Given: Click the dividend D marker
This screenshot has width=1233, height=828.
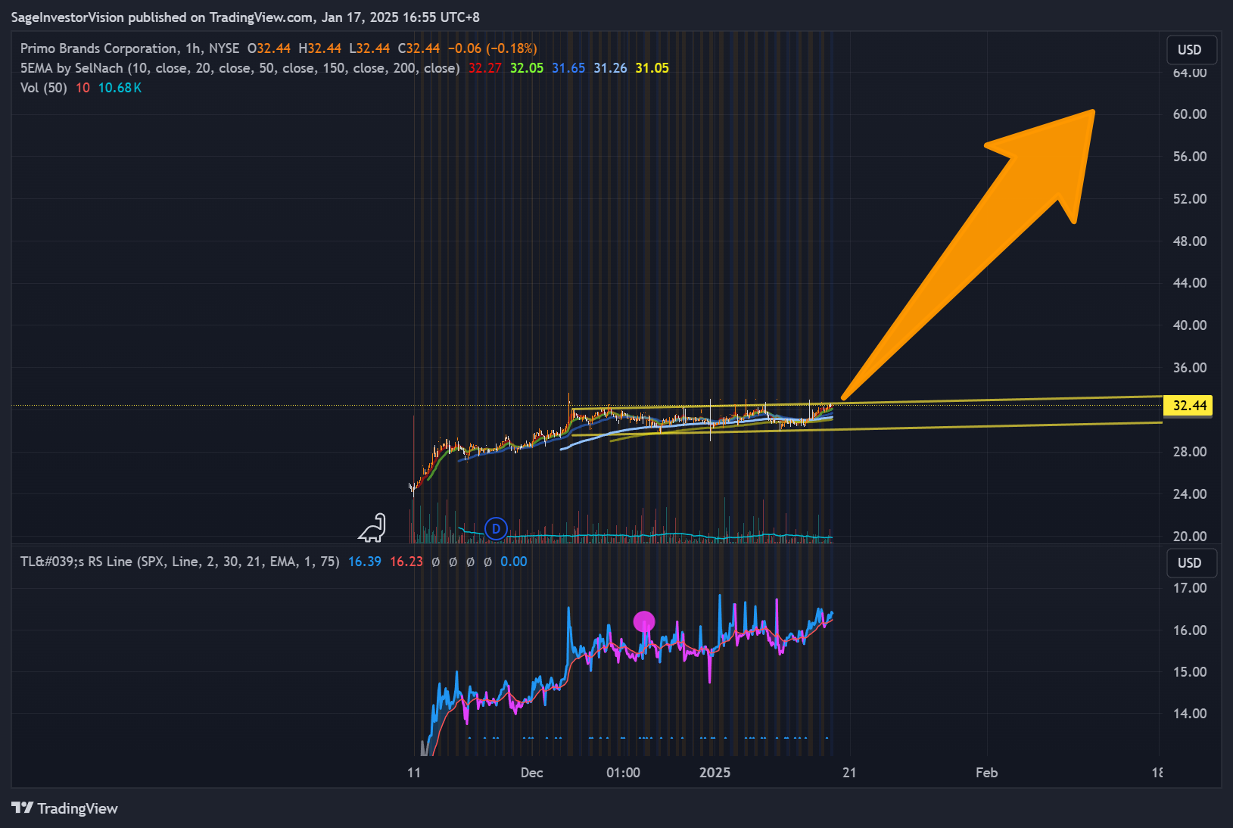Looking at the screenshot, I should point(496,528).
